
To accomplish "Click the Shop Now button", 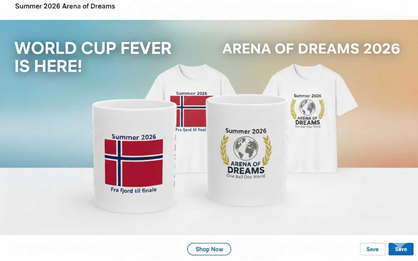I will pyautogui.click(x=209, y=249).
